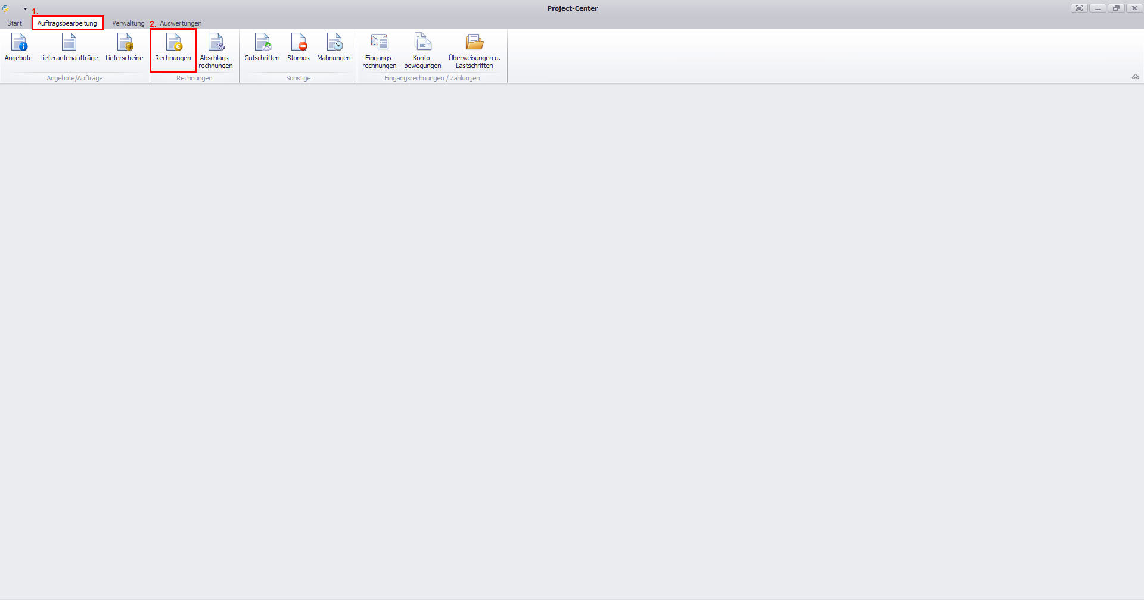The height and width of the screenshot is (600, 1144).
Task: Select the Auftragsbearbeitung tab
Action: 67,23
